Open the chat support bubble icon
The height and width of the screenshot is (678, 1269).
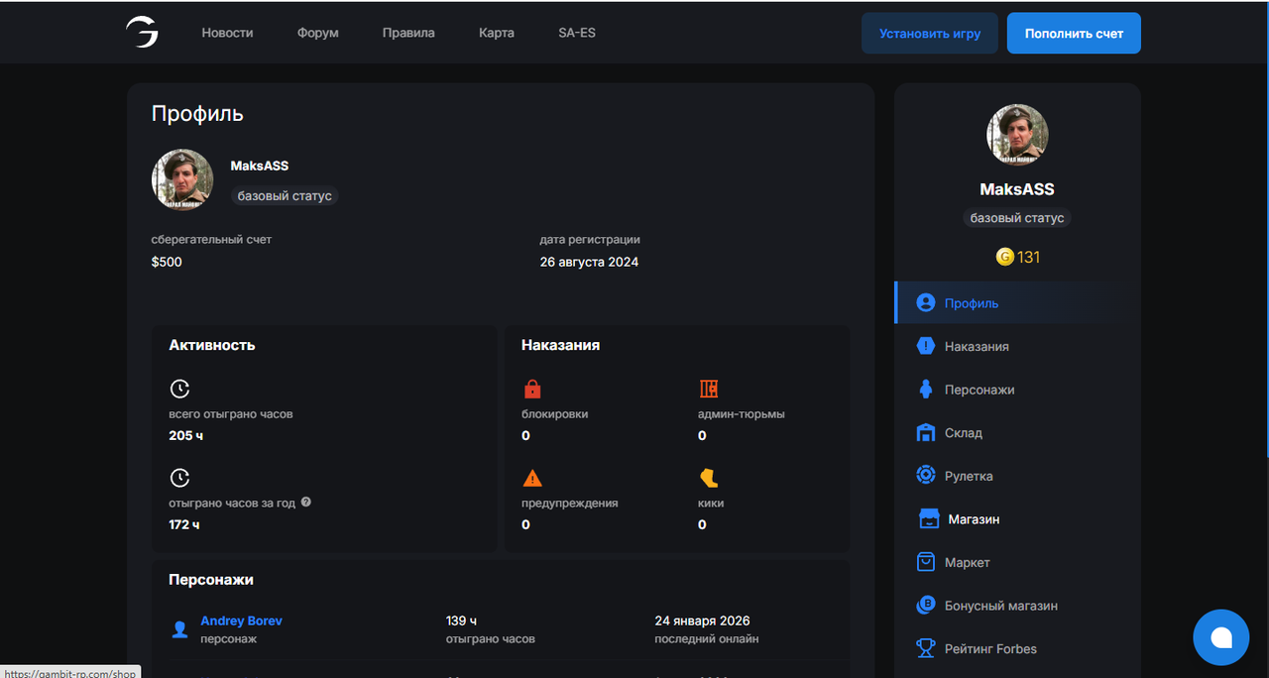point(1221,637)
